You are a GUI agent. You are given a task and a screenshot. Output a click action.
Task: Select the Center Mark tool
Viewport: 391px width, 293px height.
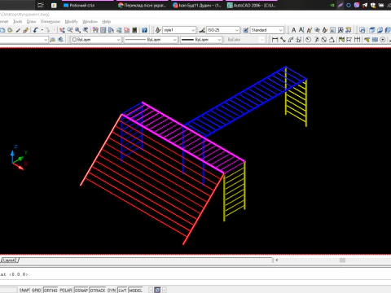pos(383,40)
